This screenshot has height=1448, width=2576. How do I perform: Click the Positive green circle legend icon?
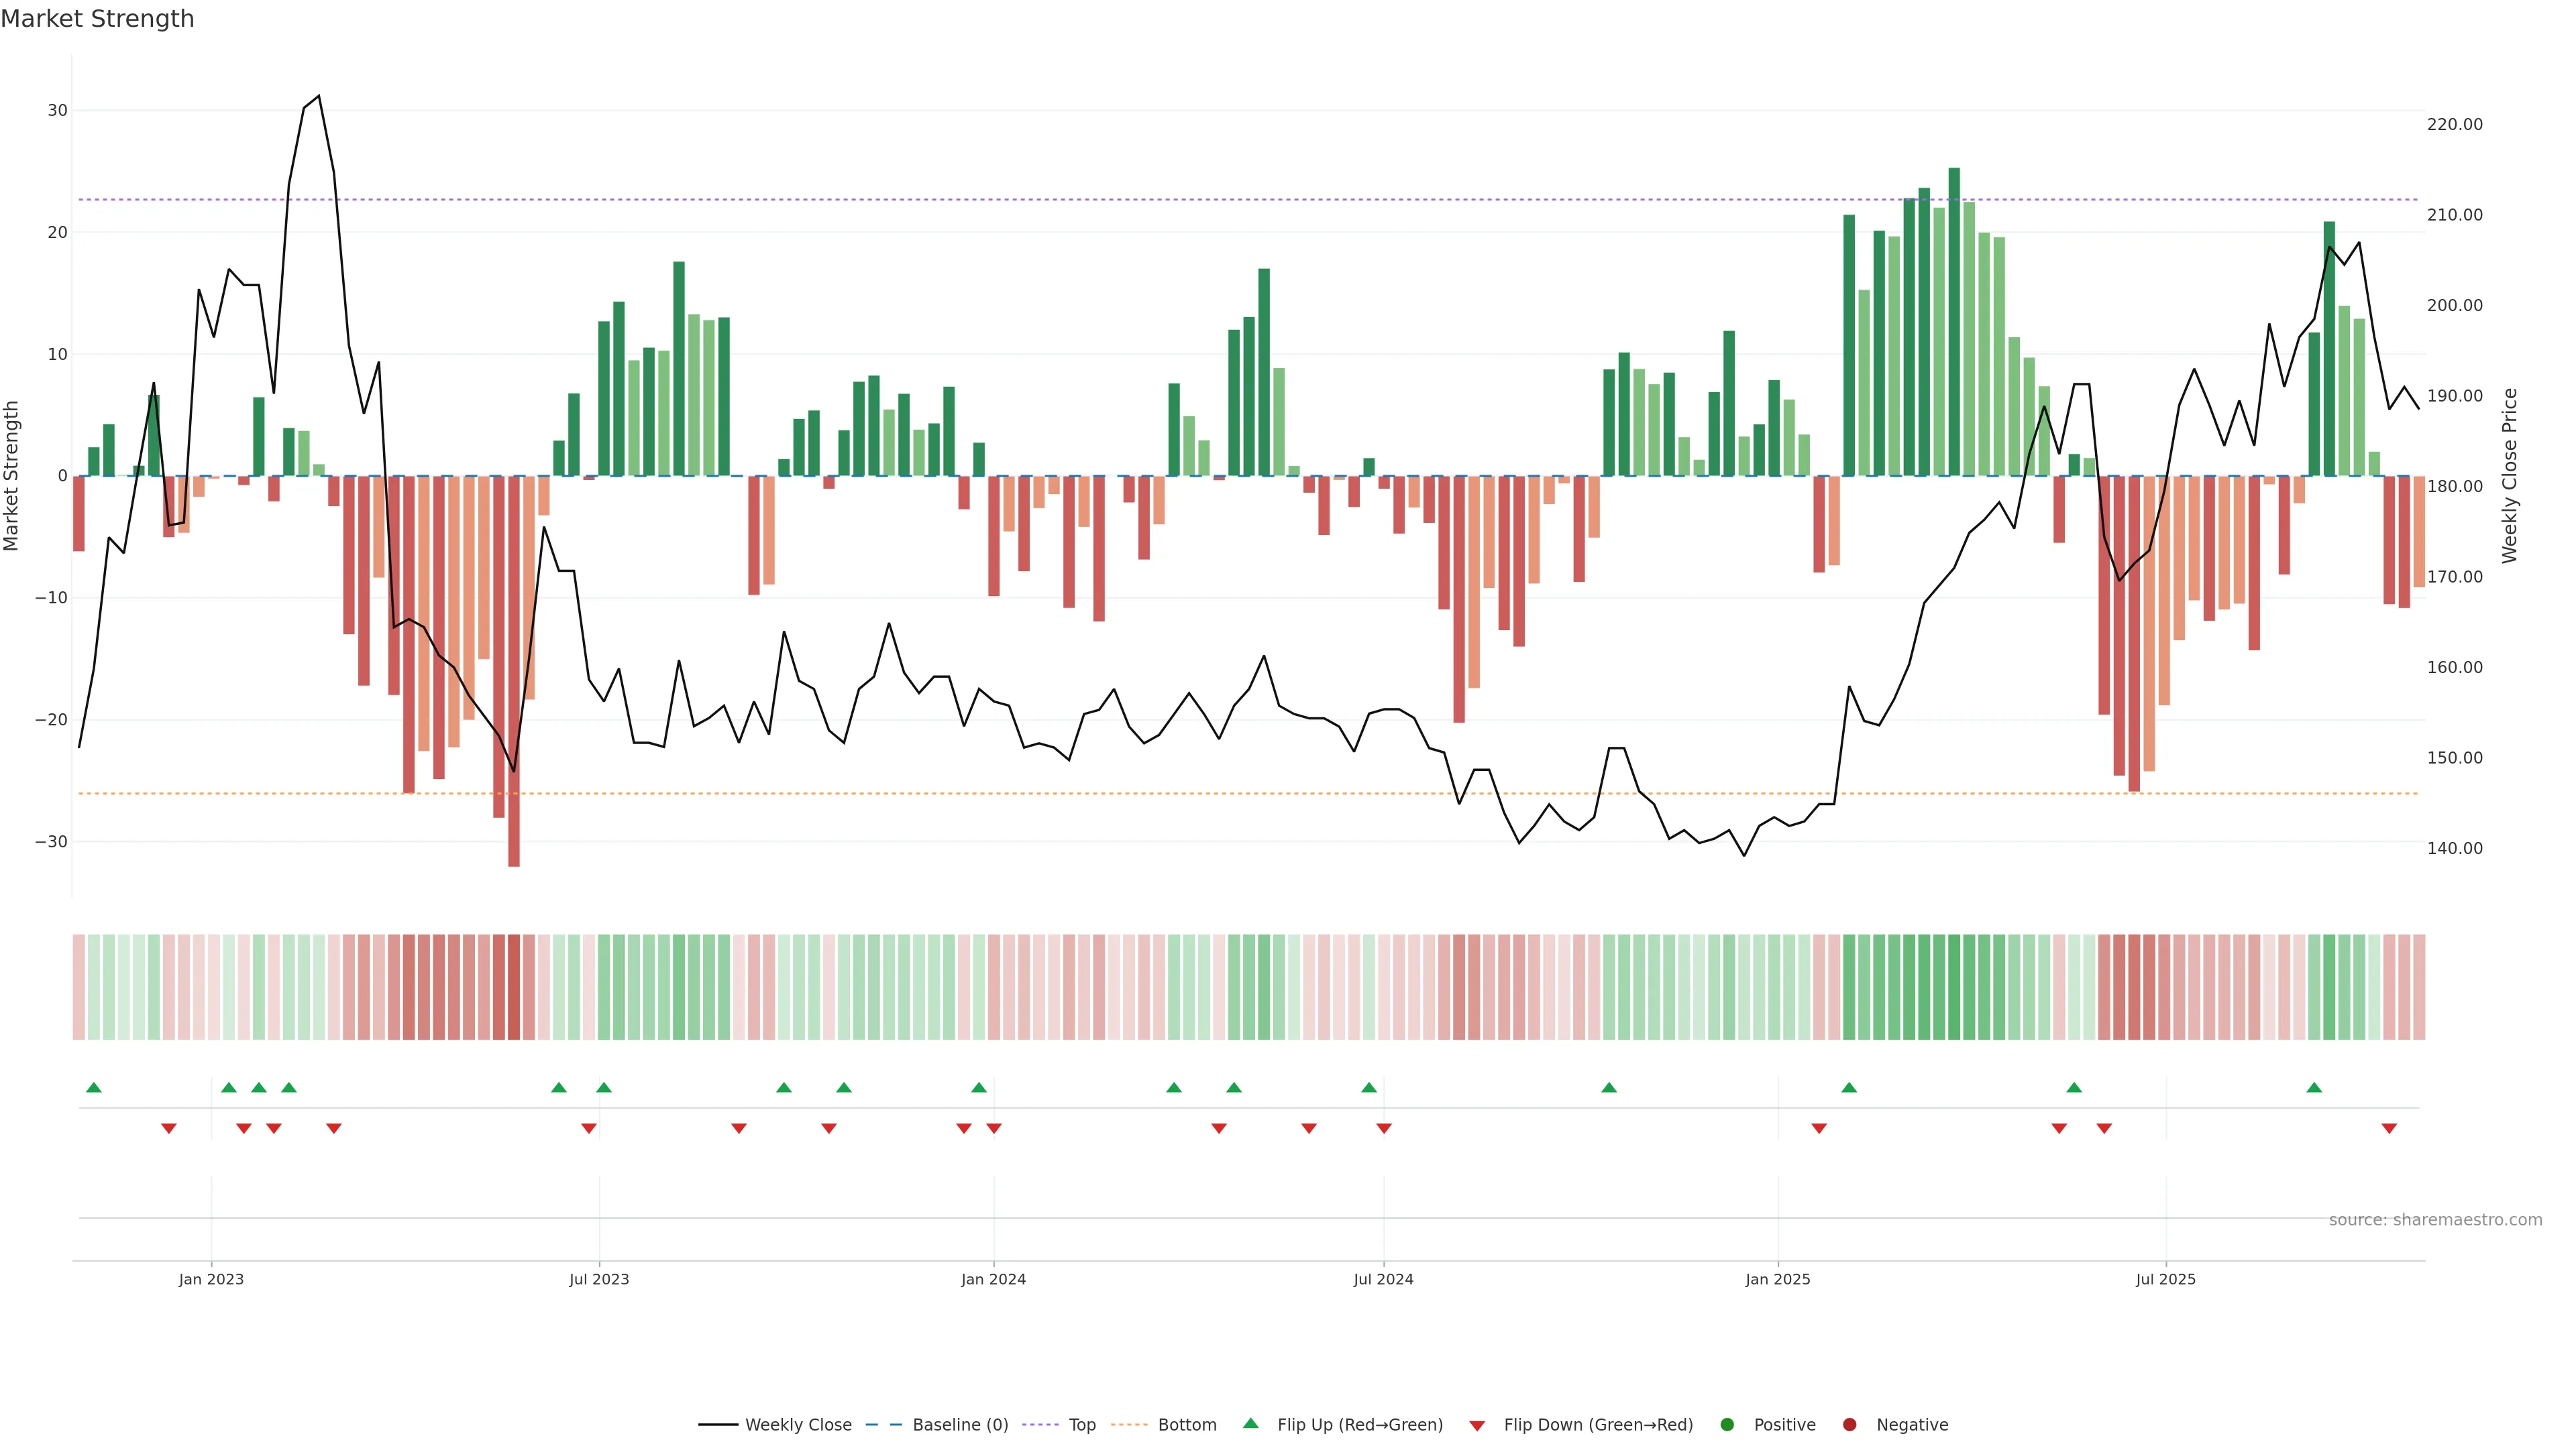point(1727,1425)
